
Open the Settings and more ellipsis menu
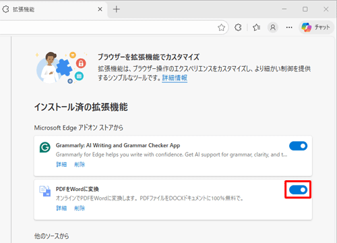(289, 28)
